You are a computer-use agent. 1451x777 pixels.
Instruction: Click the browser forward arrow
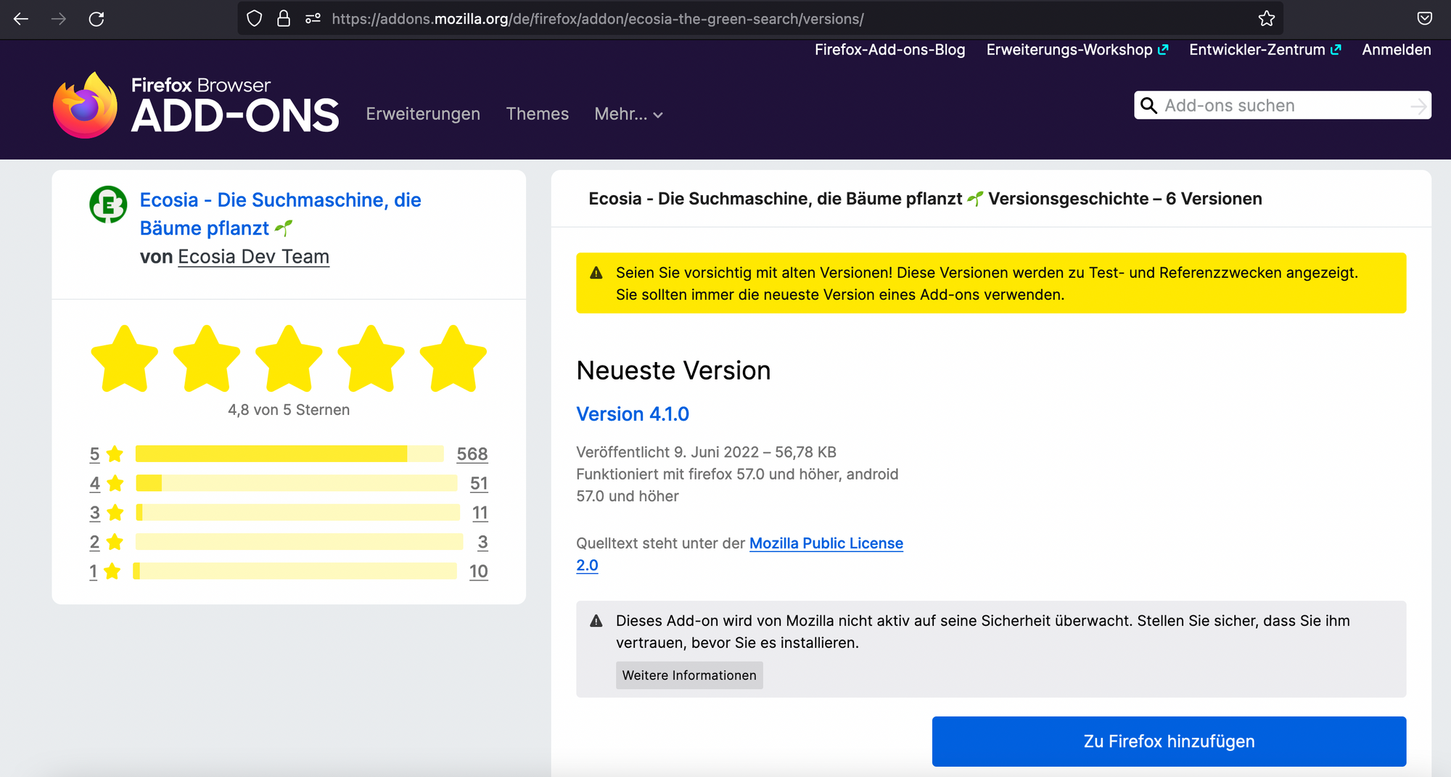(59, 19)
